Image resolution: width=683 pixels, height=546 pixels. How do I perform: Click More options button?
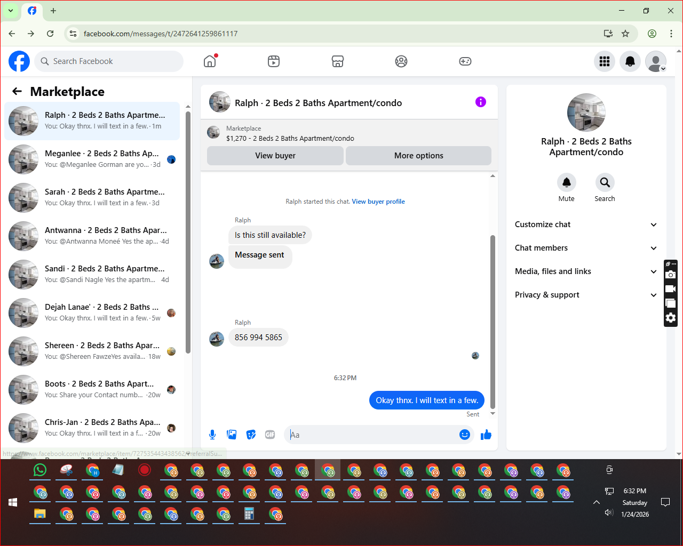point(419,156)
